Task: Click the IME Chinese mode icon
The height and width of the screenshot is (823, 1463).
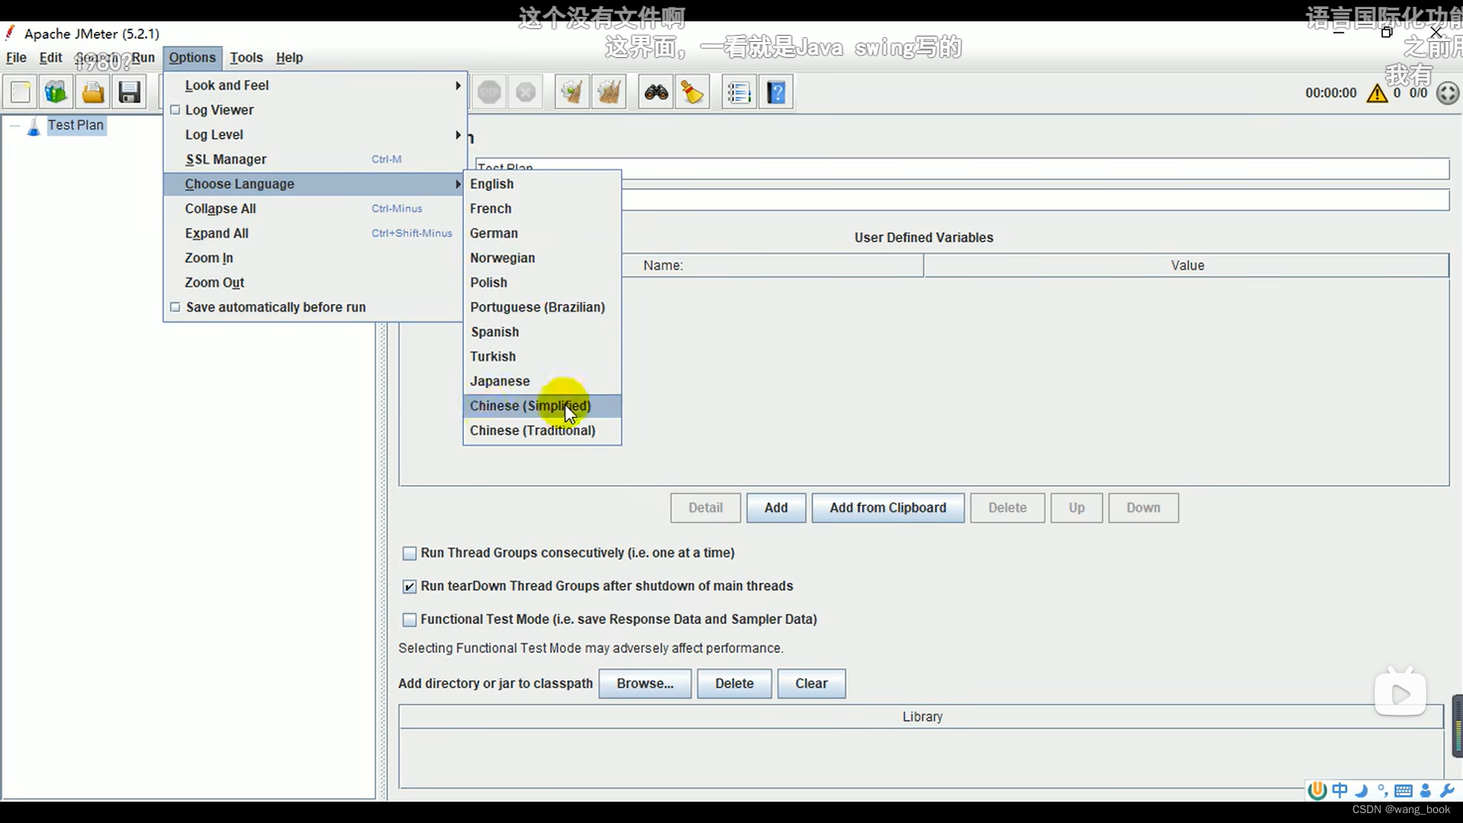Action: pos(1340,790)
